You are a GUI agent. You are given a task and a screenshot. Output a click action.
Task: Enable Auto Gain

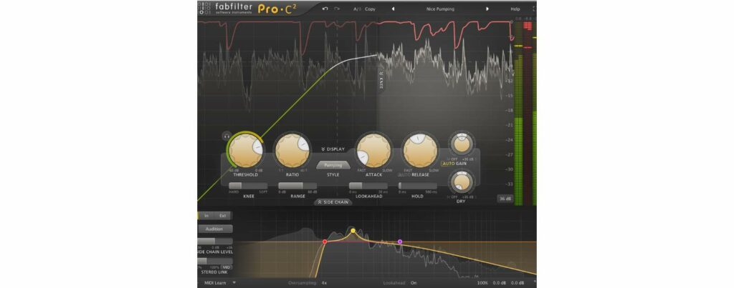[x=449, y=164]
